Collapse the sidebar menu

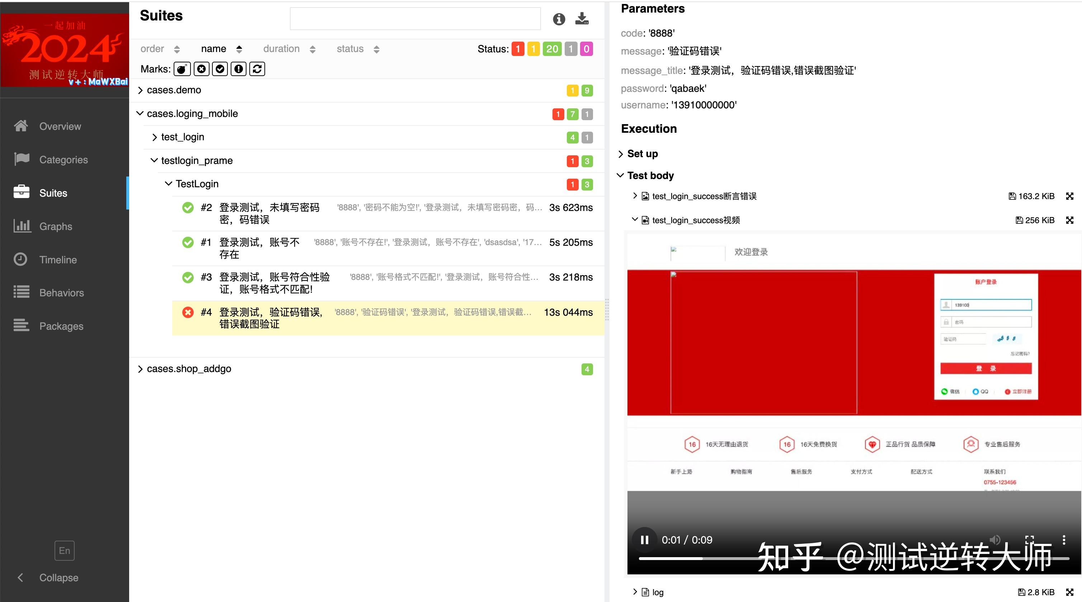click(x=59, y=578)
